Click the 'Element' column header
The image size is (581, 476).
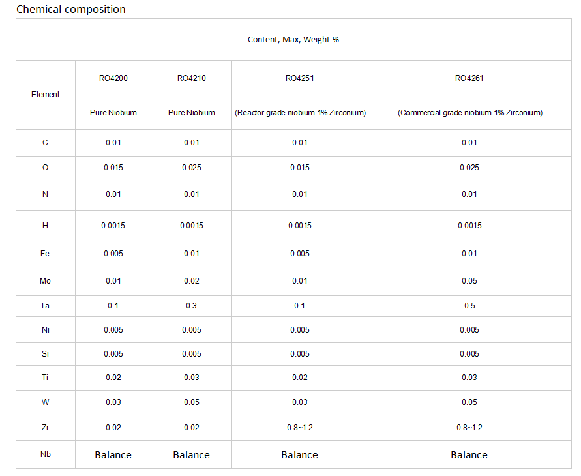pyautogui.click(x=45, y=95)
